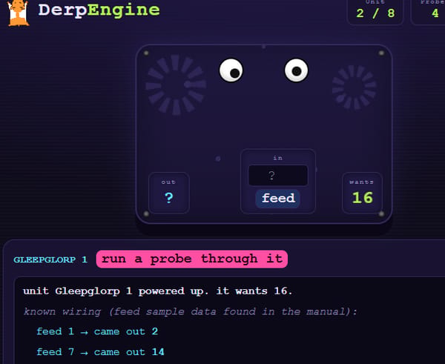Click the machine's left googly eye
The image size is (445, 364).
(231, 70)
